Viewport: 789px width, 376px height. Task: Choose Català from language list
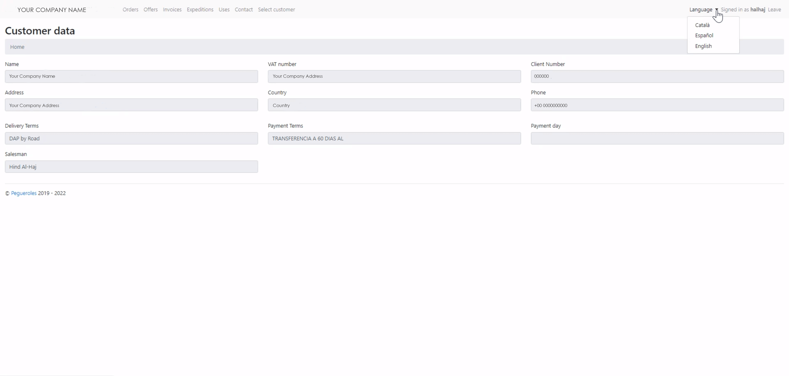(702, 25)
